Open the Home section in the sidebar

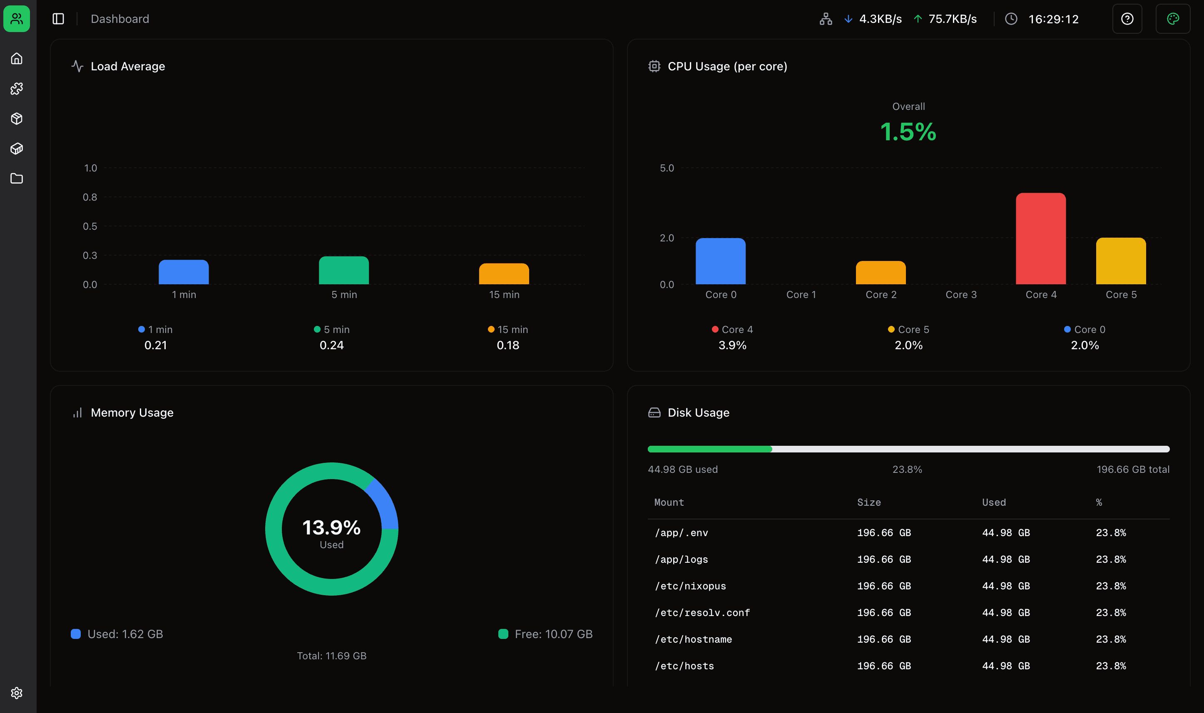16,58
